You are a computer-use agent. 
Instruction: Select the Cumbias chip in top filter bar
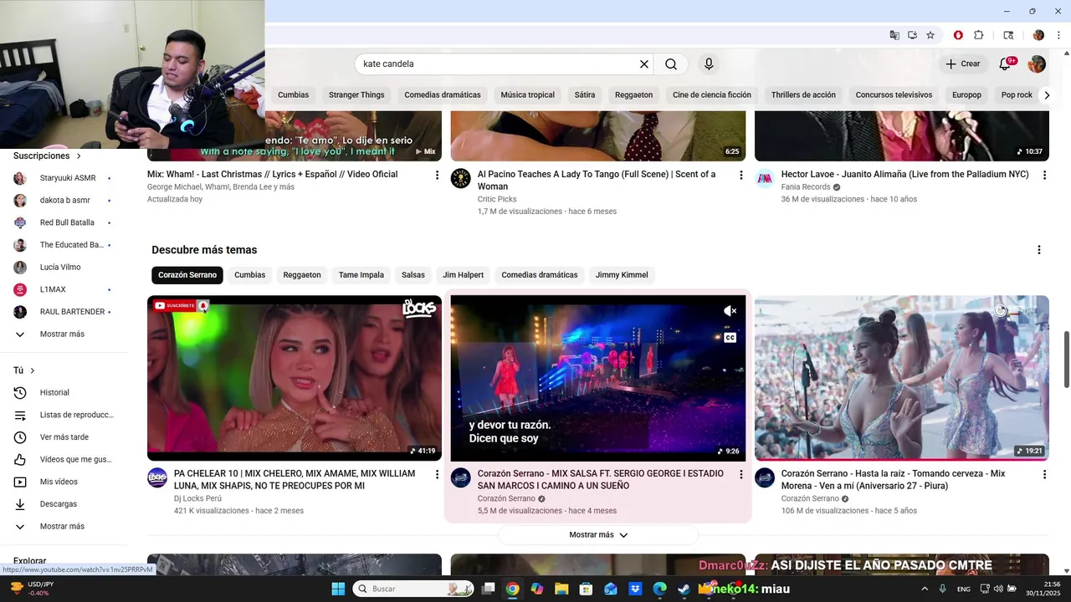pyautogui.click(x=294, y=95)
